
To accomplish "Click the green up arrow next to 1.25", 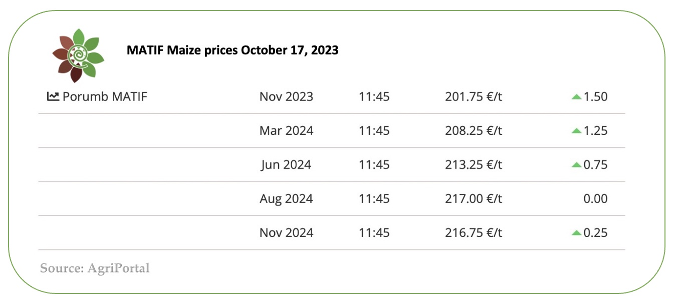I will coord(576,130).
